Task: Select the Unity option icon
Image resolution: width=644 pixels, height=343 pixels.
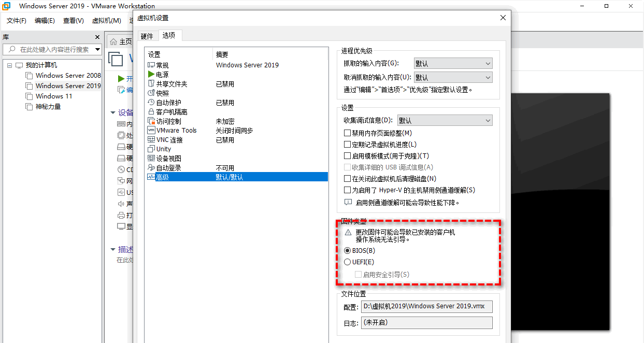Action: point(151,149)
